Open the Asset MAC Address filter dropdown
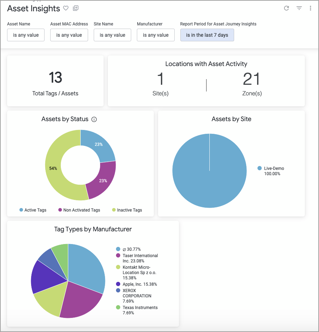 (x=69, y=35)
